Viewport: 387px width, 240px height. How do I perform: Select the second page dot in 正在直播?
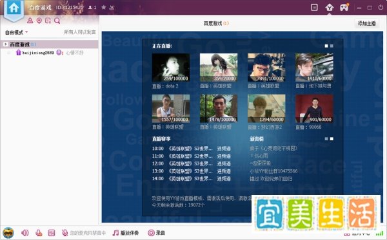(332, 46)
